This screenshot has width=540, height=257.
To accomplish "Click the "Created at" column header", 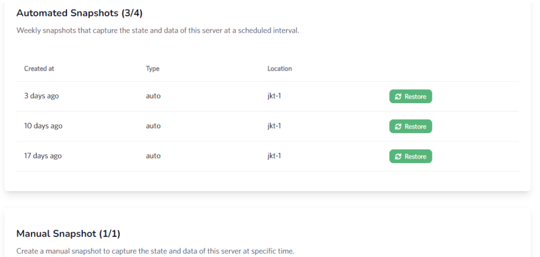I will [x=39, y=68].
